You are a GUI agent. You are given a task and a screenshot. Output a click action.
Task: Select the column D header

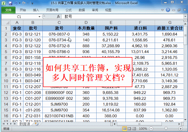[x=86, y=23]
